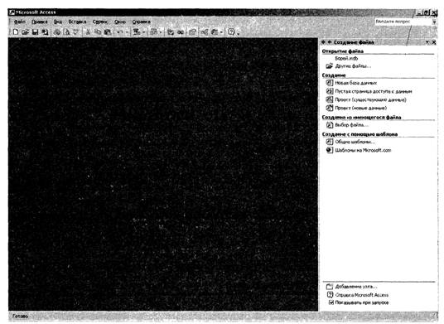The width and height of the screenshot is (444, 324).
Task: Open the Сервис menu
Action: [x=100, y=22]
